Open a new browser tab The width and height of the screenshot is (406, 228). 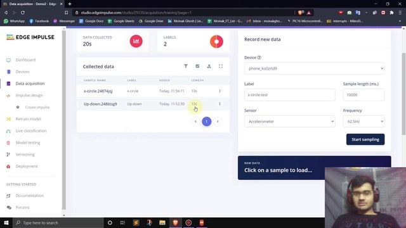point(70,4)
